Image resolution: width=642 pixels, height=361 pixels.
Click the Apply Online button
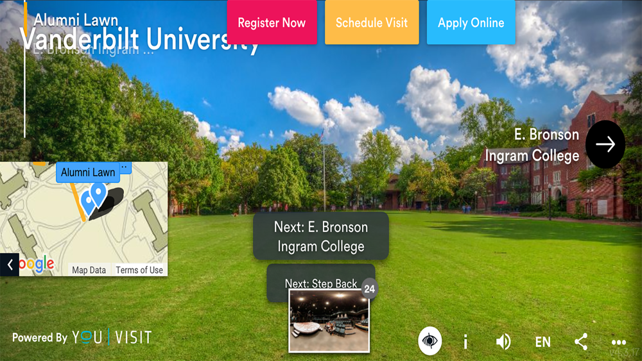coord(471,22)
